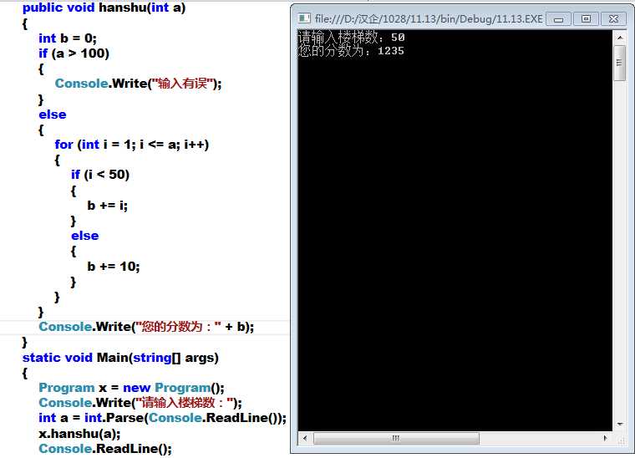
Task: Click the 'if (a > 100)' line
Action: (74, 53)
